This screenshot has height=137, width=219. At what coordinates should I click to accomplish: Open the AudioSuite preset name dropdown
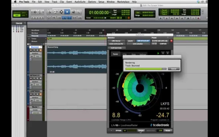click(160, 41)
